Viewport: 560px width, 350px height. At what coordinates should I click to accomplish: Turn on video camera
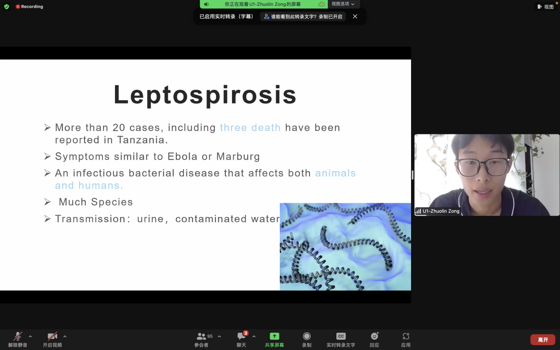[x=52, y=337]
